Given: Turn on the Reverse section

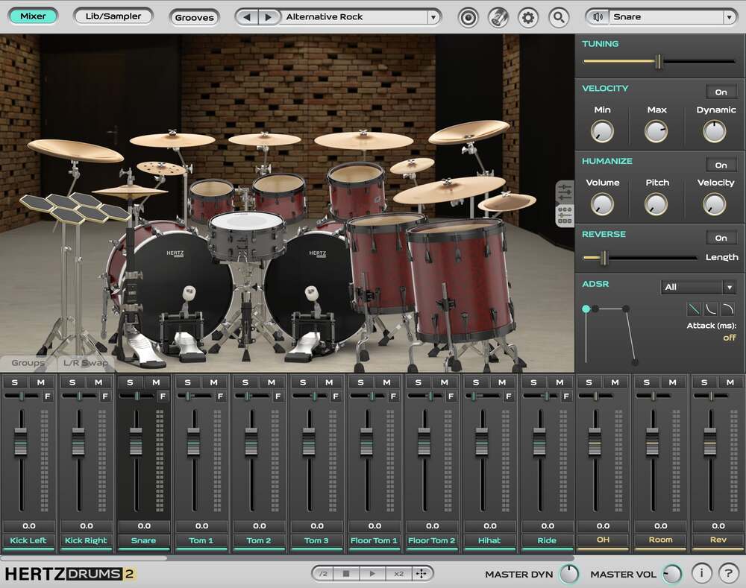Looking at the screenshot, I should point(721,238).
